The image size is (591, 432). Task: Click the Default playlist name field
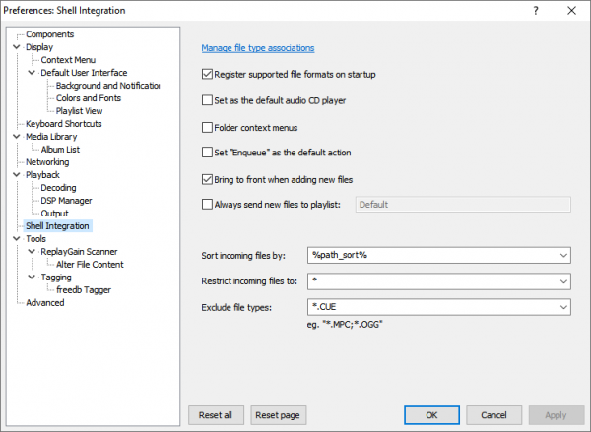[x=463, y=205]
